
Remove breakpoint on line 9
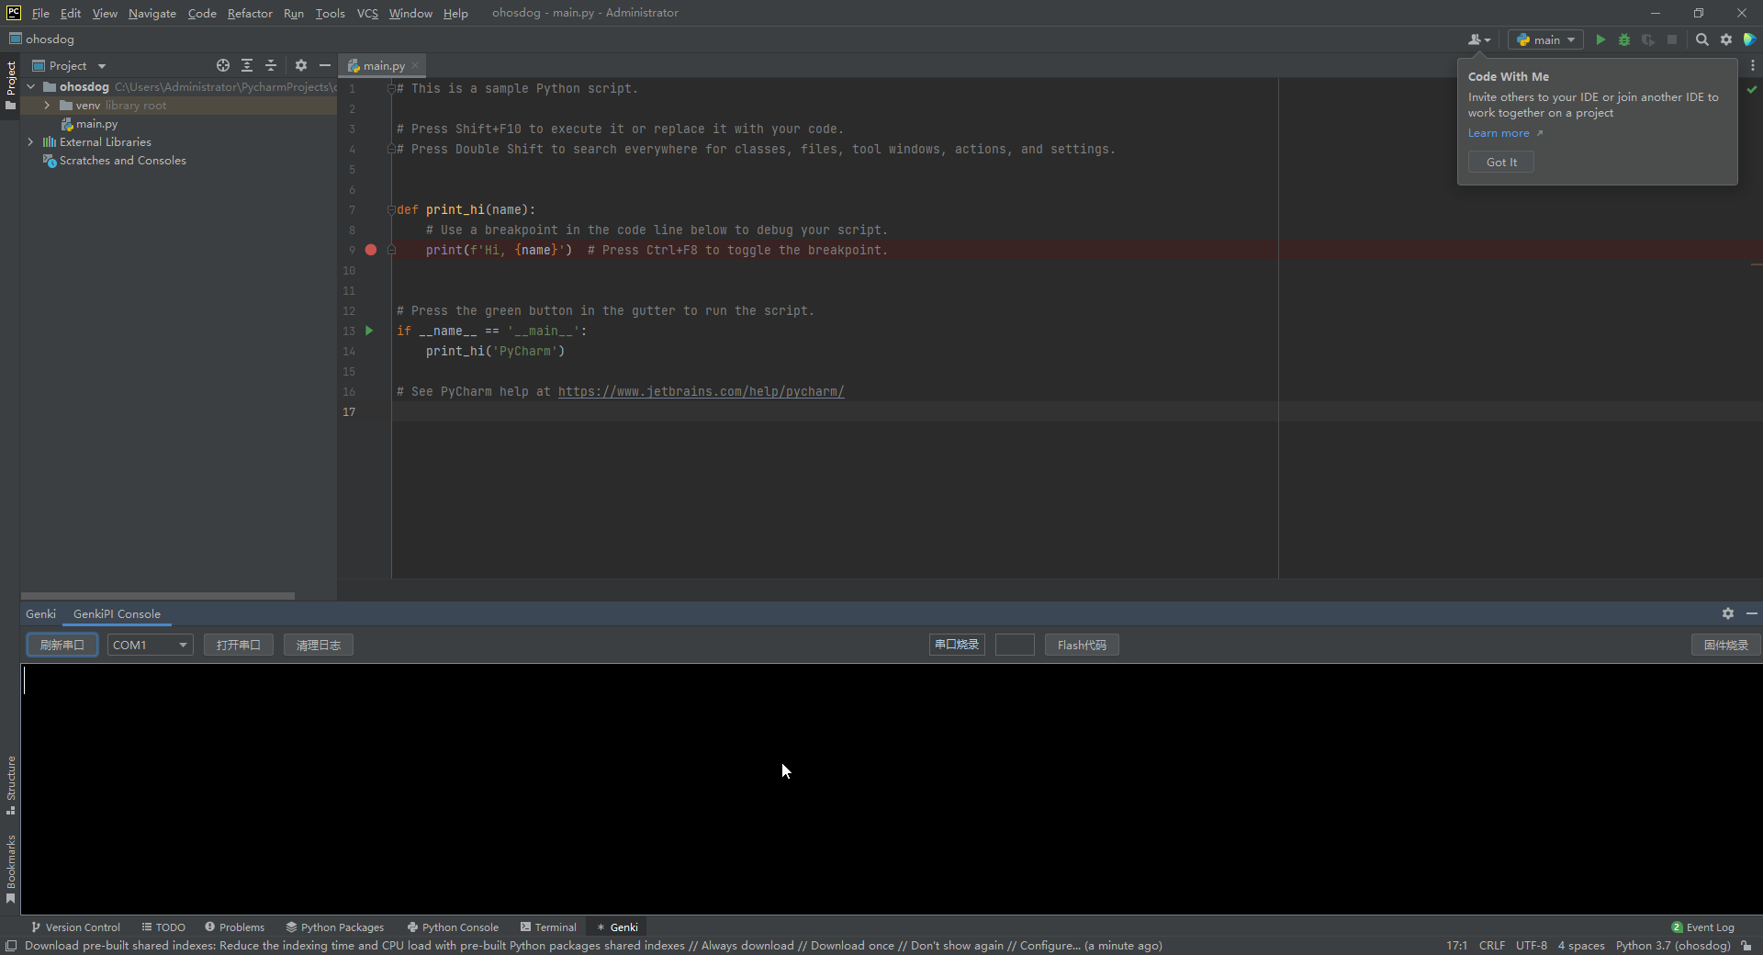371,250
